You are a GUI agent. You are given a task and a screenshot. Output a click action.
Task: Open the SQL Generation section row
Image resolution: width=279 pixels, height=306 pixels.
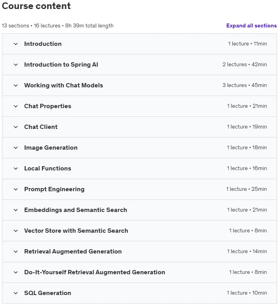coord(139,293)
